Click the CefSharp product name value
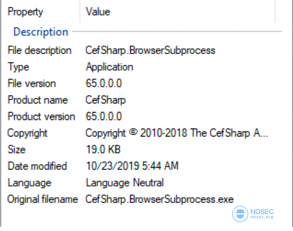293x231 pixels. tap(106, 100)
